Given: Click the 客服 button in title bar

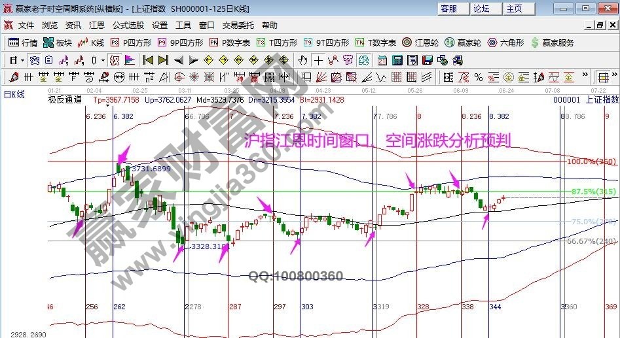Looking at the screenshot, I should (x=448, y=8).
